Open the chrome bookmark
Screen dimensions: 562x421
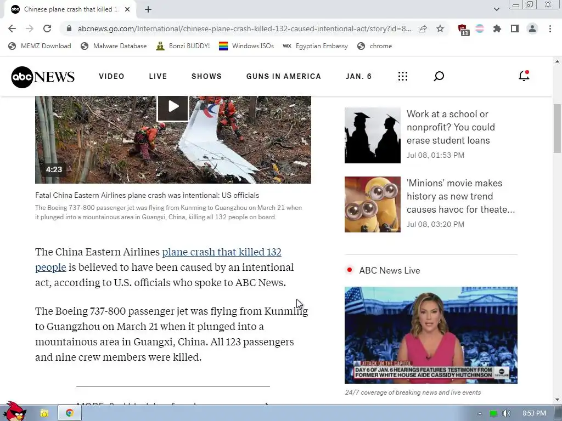(374, 46)
